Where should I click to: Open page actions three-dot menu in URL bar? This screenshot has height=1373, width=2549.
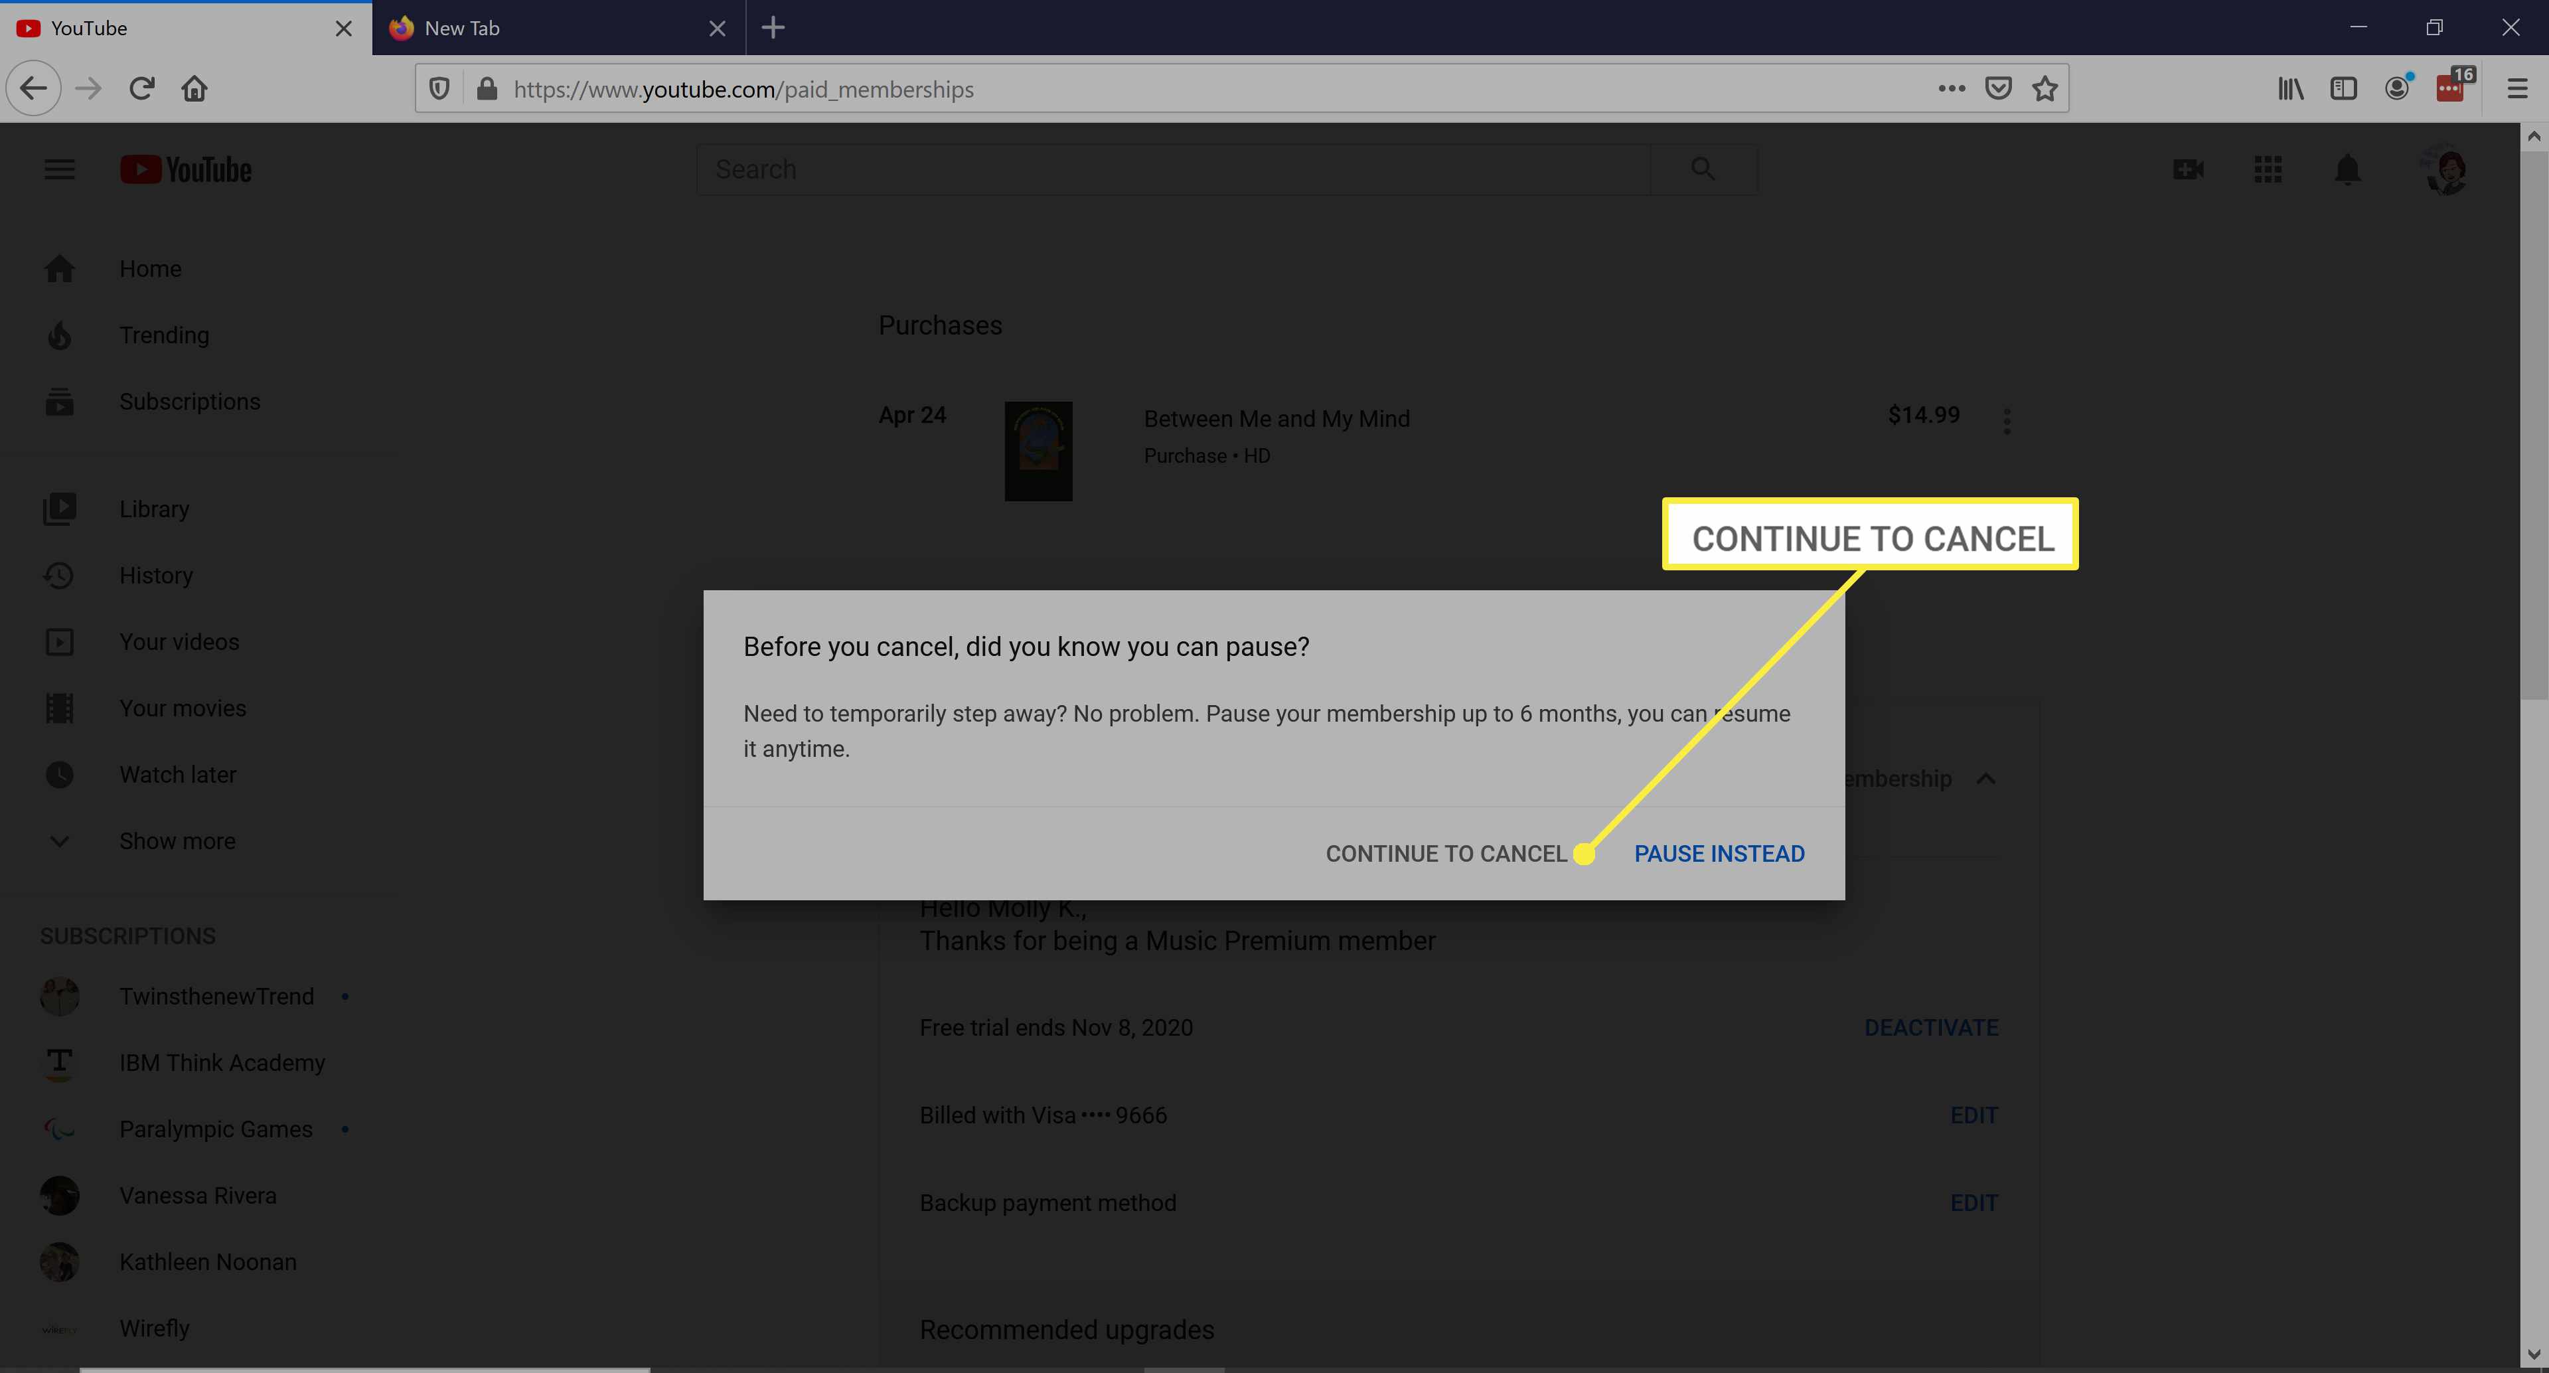(x=1952, y=88)
